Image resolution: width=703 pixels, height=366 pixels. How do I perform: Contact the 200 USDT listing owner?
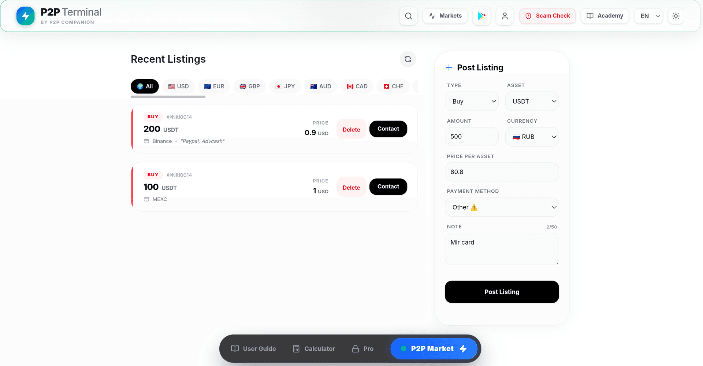coord(388,129)
